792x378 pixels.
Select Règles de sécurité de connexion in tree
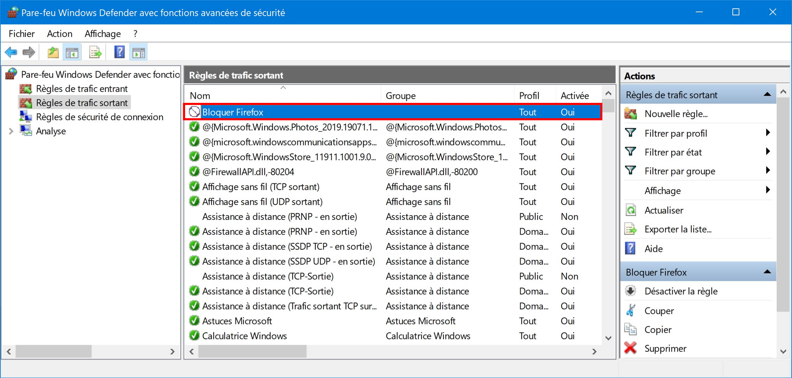[100, 117]
